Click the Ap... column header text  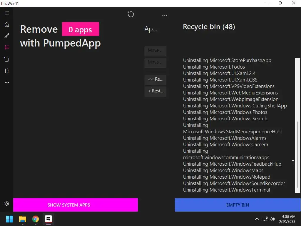151,29
